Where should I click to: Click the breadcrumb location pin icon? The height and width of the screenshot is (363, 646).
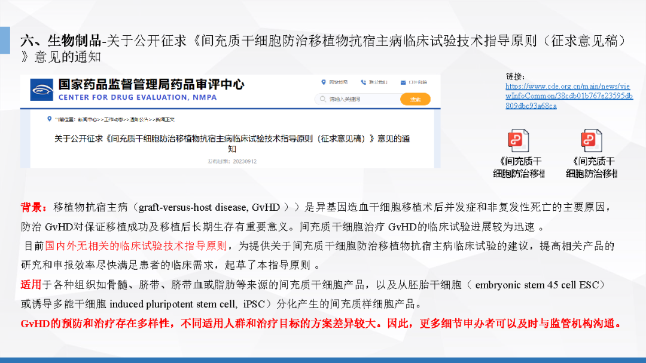pos(50,119)
